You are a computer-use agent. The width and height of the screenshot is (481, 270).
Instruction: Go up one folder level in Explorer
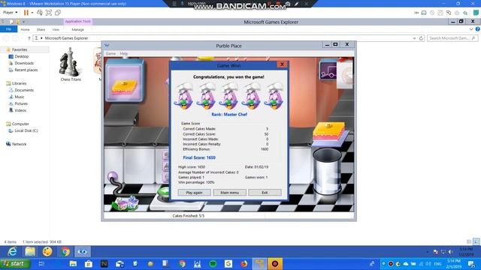click(x=29, y=38)
